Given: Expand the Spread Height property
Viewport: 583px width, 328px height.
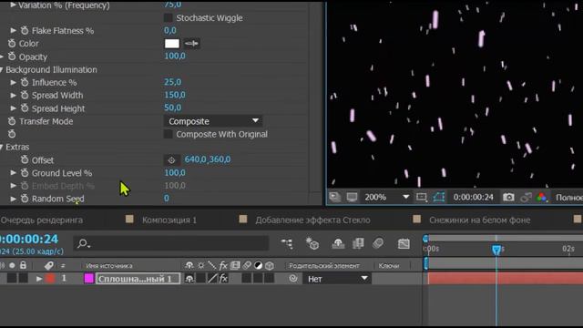Looking at the screenshot, I should (x=14, y=108).
